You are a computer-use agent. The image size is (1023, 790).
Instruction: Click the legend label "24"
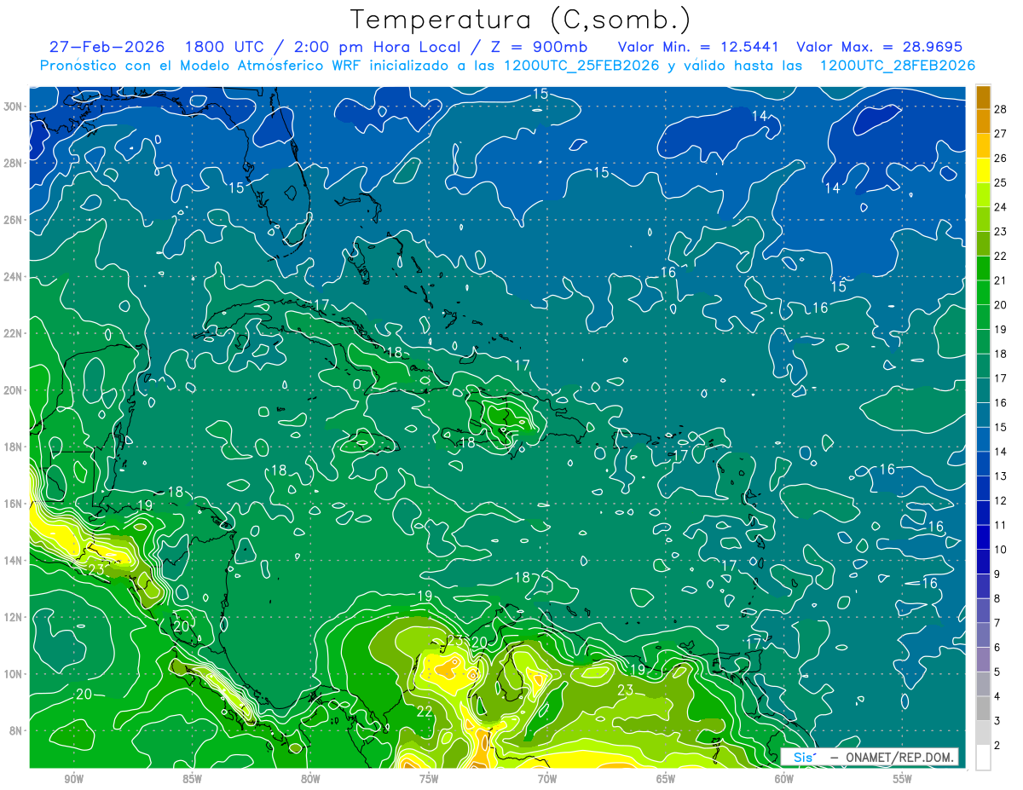(x=1001, y=207)
